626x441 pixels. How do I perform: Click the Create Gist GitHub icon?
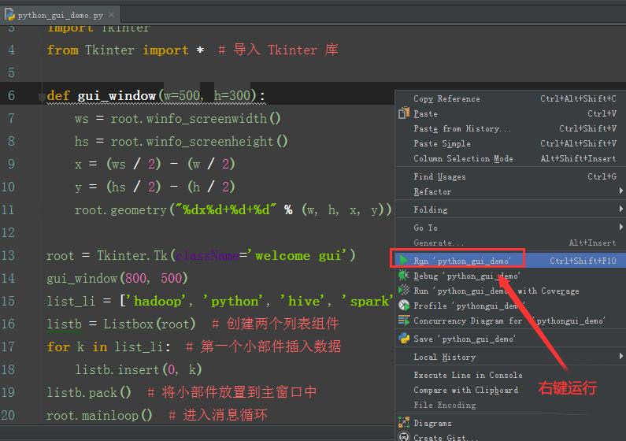pos(404,437)
